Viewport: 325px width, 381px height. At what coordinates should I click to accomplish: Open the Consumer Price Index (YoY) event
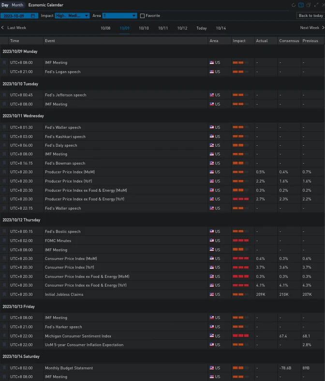[69, 267]
